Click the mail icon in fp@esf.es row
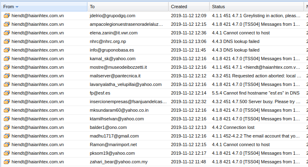Screen dimensions: 308x167 click(x=7, y=93)
